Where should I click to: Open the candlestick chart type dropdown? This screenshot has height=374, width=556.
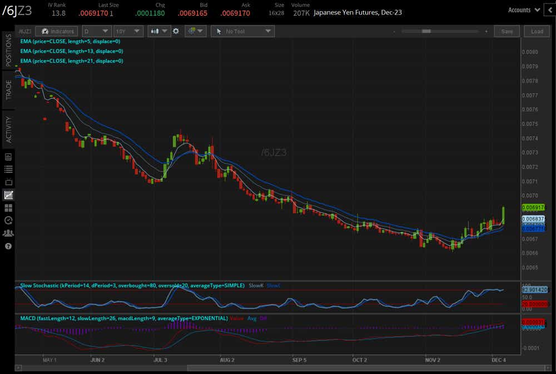pyautogui.click(x=159, y=31)
